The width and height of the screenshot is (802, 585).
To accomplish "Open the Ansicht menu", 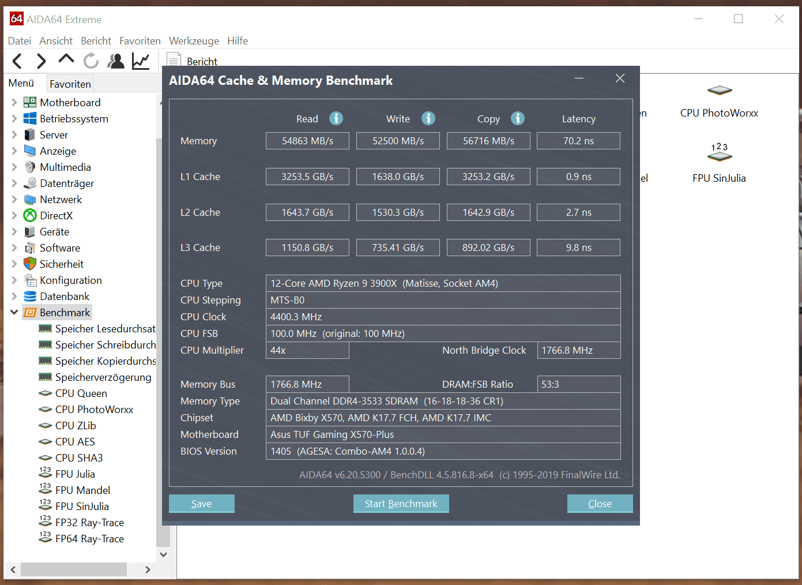I will (56, 40).
